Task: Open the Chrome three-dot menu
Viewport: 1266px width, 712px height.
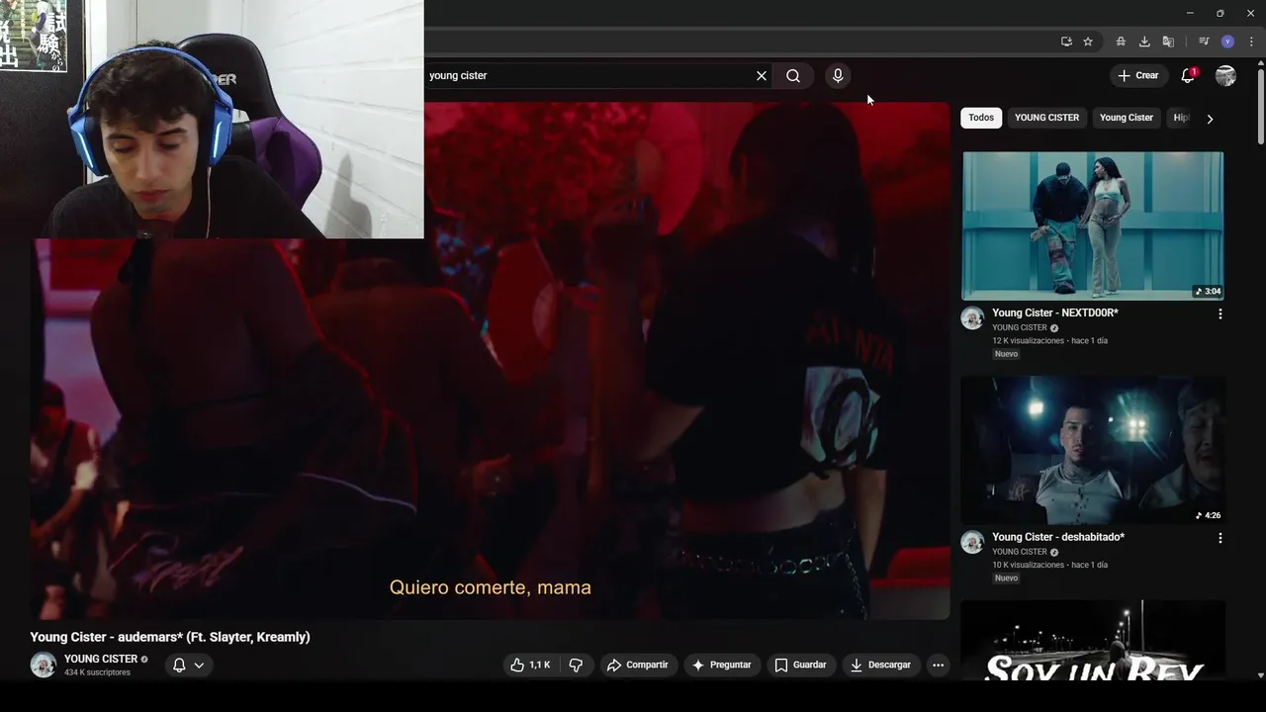Action: pyautogui.click(x=1251, y=42)
